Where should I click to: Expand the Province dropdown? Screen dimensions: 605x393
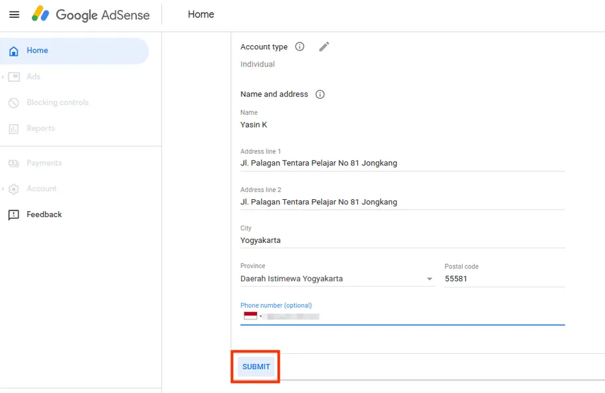[x=429, y=279]
